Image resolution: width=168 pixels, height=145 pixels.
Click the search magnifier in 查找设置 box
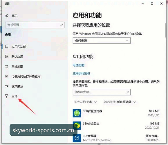coord(62,25)
